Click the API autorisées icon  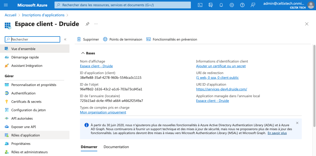coord(7,118)
